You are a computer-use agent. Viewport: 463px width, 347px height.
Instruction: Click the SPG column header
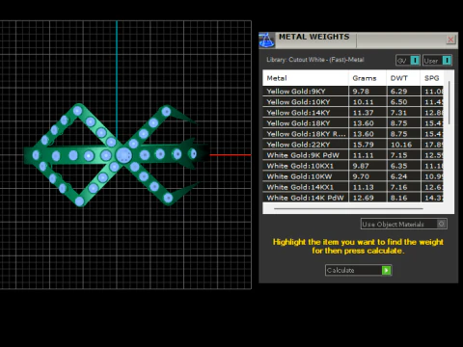(x=432, y=78)
